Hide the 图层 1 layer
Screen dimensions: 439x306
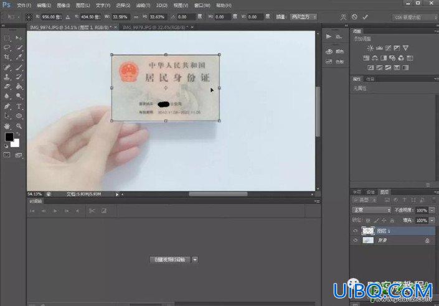(356, 231)
